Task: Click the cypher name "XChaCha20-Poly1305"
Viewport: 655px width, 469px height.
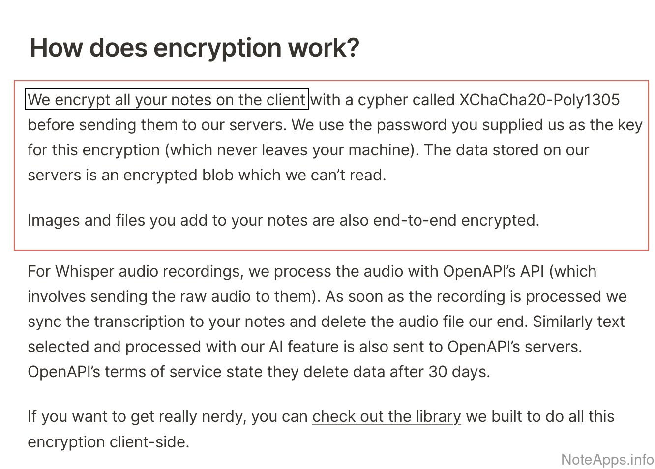Action: tap(539, 100)
